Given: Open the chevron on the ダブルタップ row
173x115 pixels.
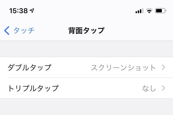Looking at the screenshot, I should pyautogui.click(x=163, y=67).
